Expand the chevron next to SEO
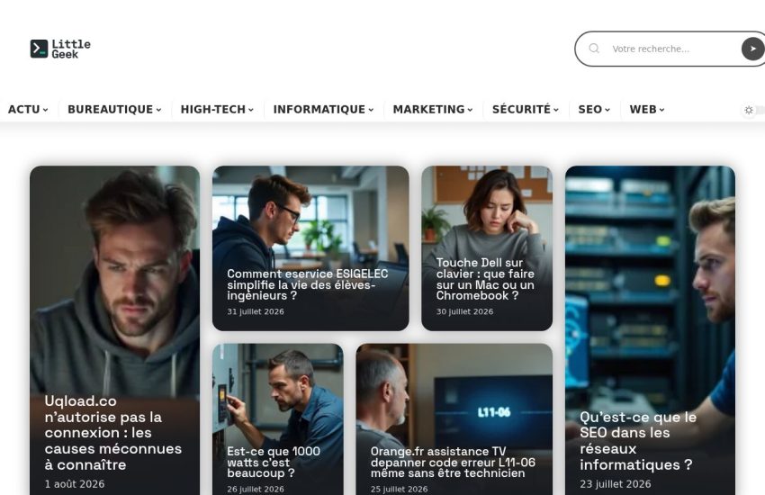Screen dimensions: 765x495 pyautogui.click(x=607, y=110)
